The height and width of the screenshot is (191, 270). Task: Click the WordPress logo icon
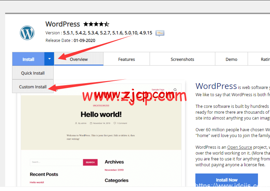27,33
